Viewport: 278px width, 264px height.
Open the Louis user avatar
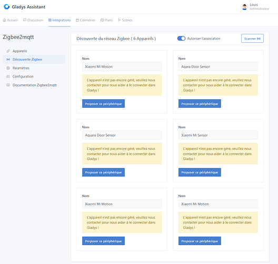tap(244, 7)
